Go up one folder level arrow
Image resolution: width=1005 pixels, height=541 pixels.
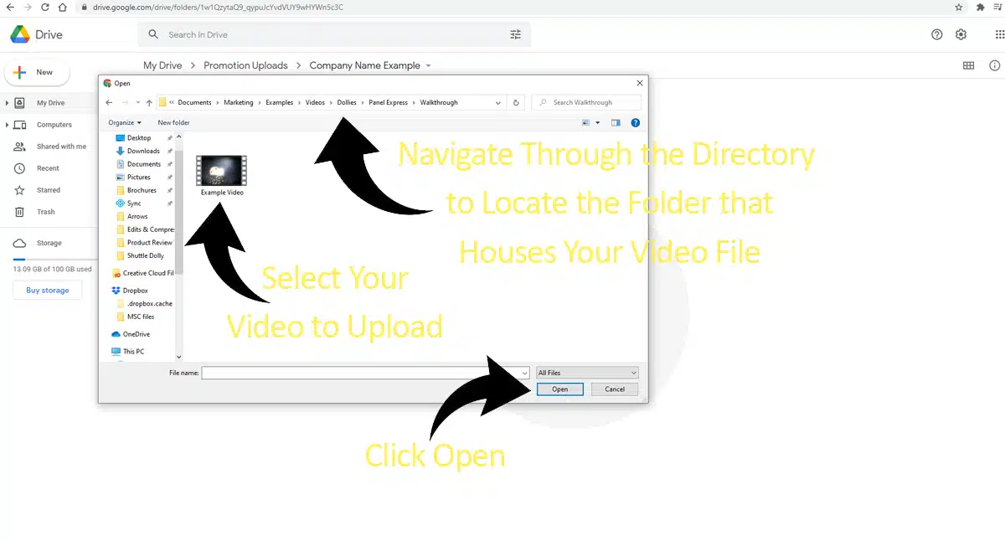149,103
